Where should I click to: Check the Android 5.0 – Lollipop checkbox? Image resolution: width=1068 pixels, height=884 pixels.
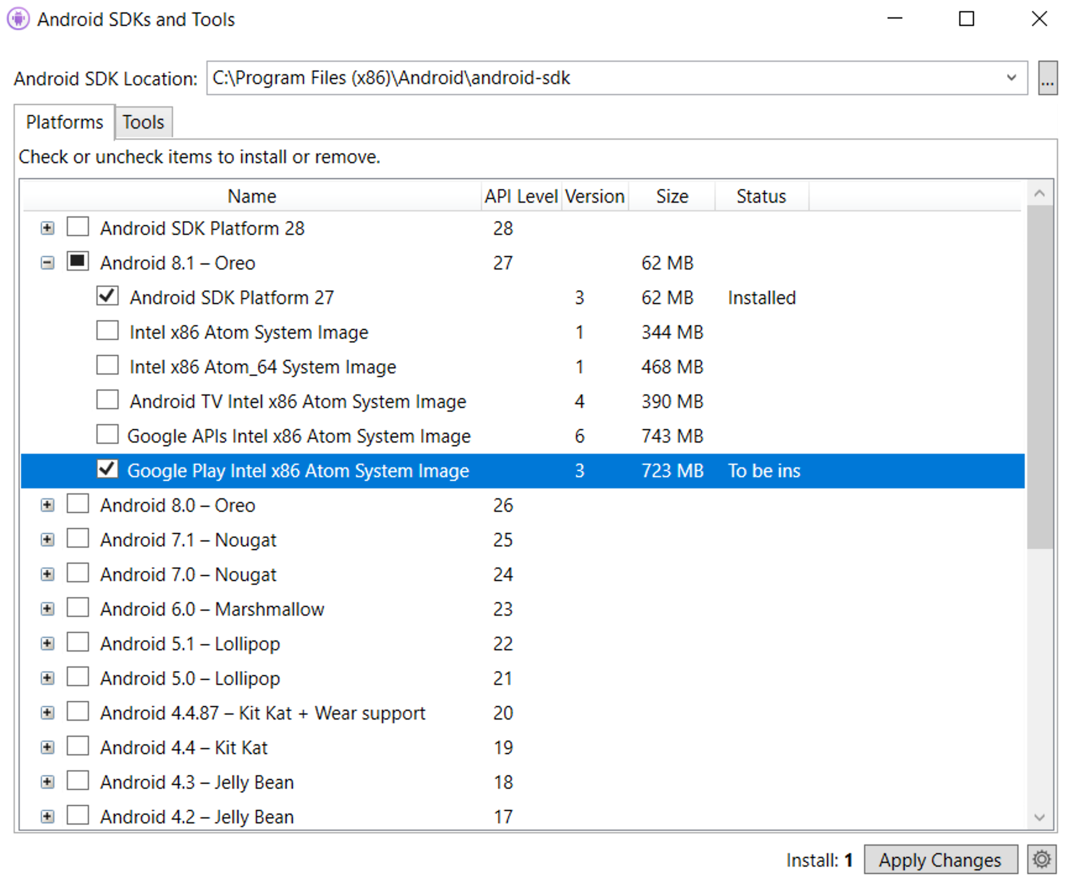coord(78,676)
